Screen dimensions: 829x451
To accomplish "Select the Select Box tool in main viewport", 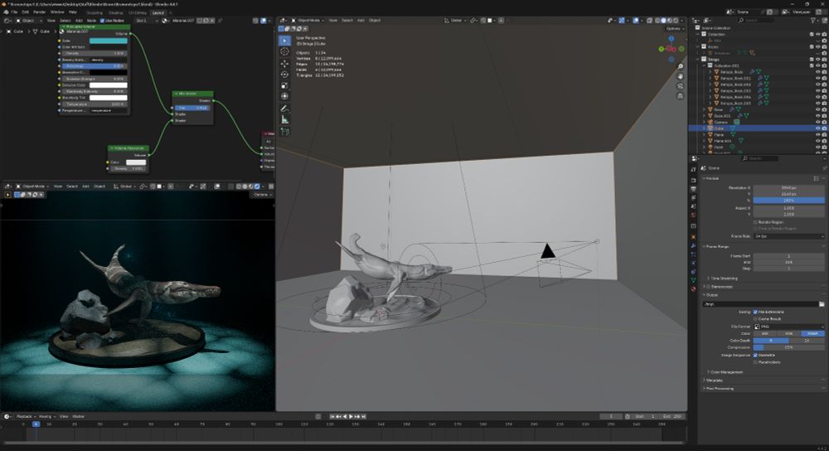I will (x=284, y=41).
